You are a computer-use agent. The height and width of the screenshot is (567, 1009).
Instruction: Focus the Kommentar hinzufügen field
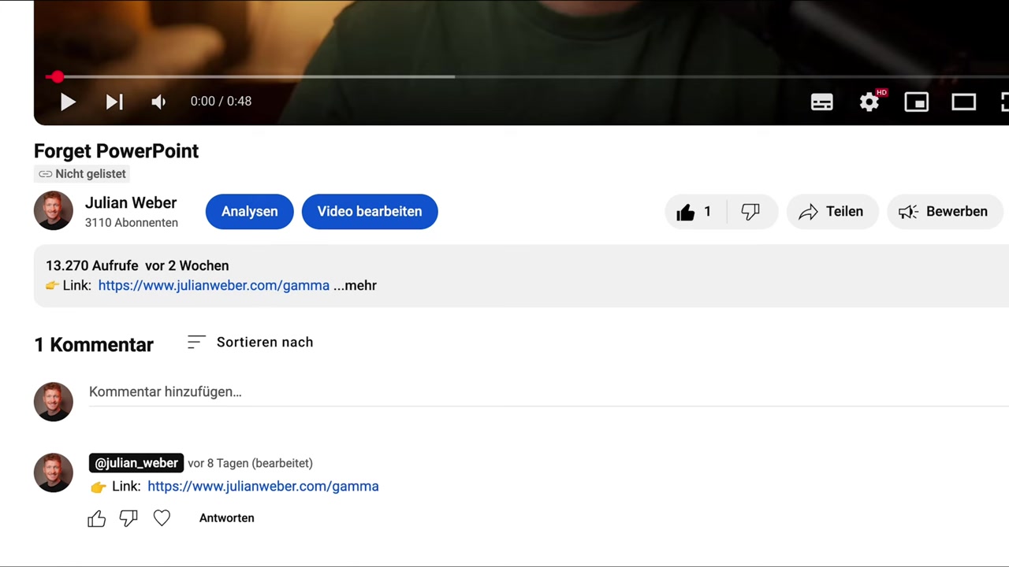[x=549, y=392]
